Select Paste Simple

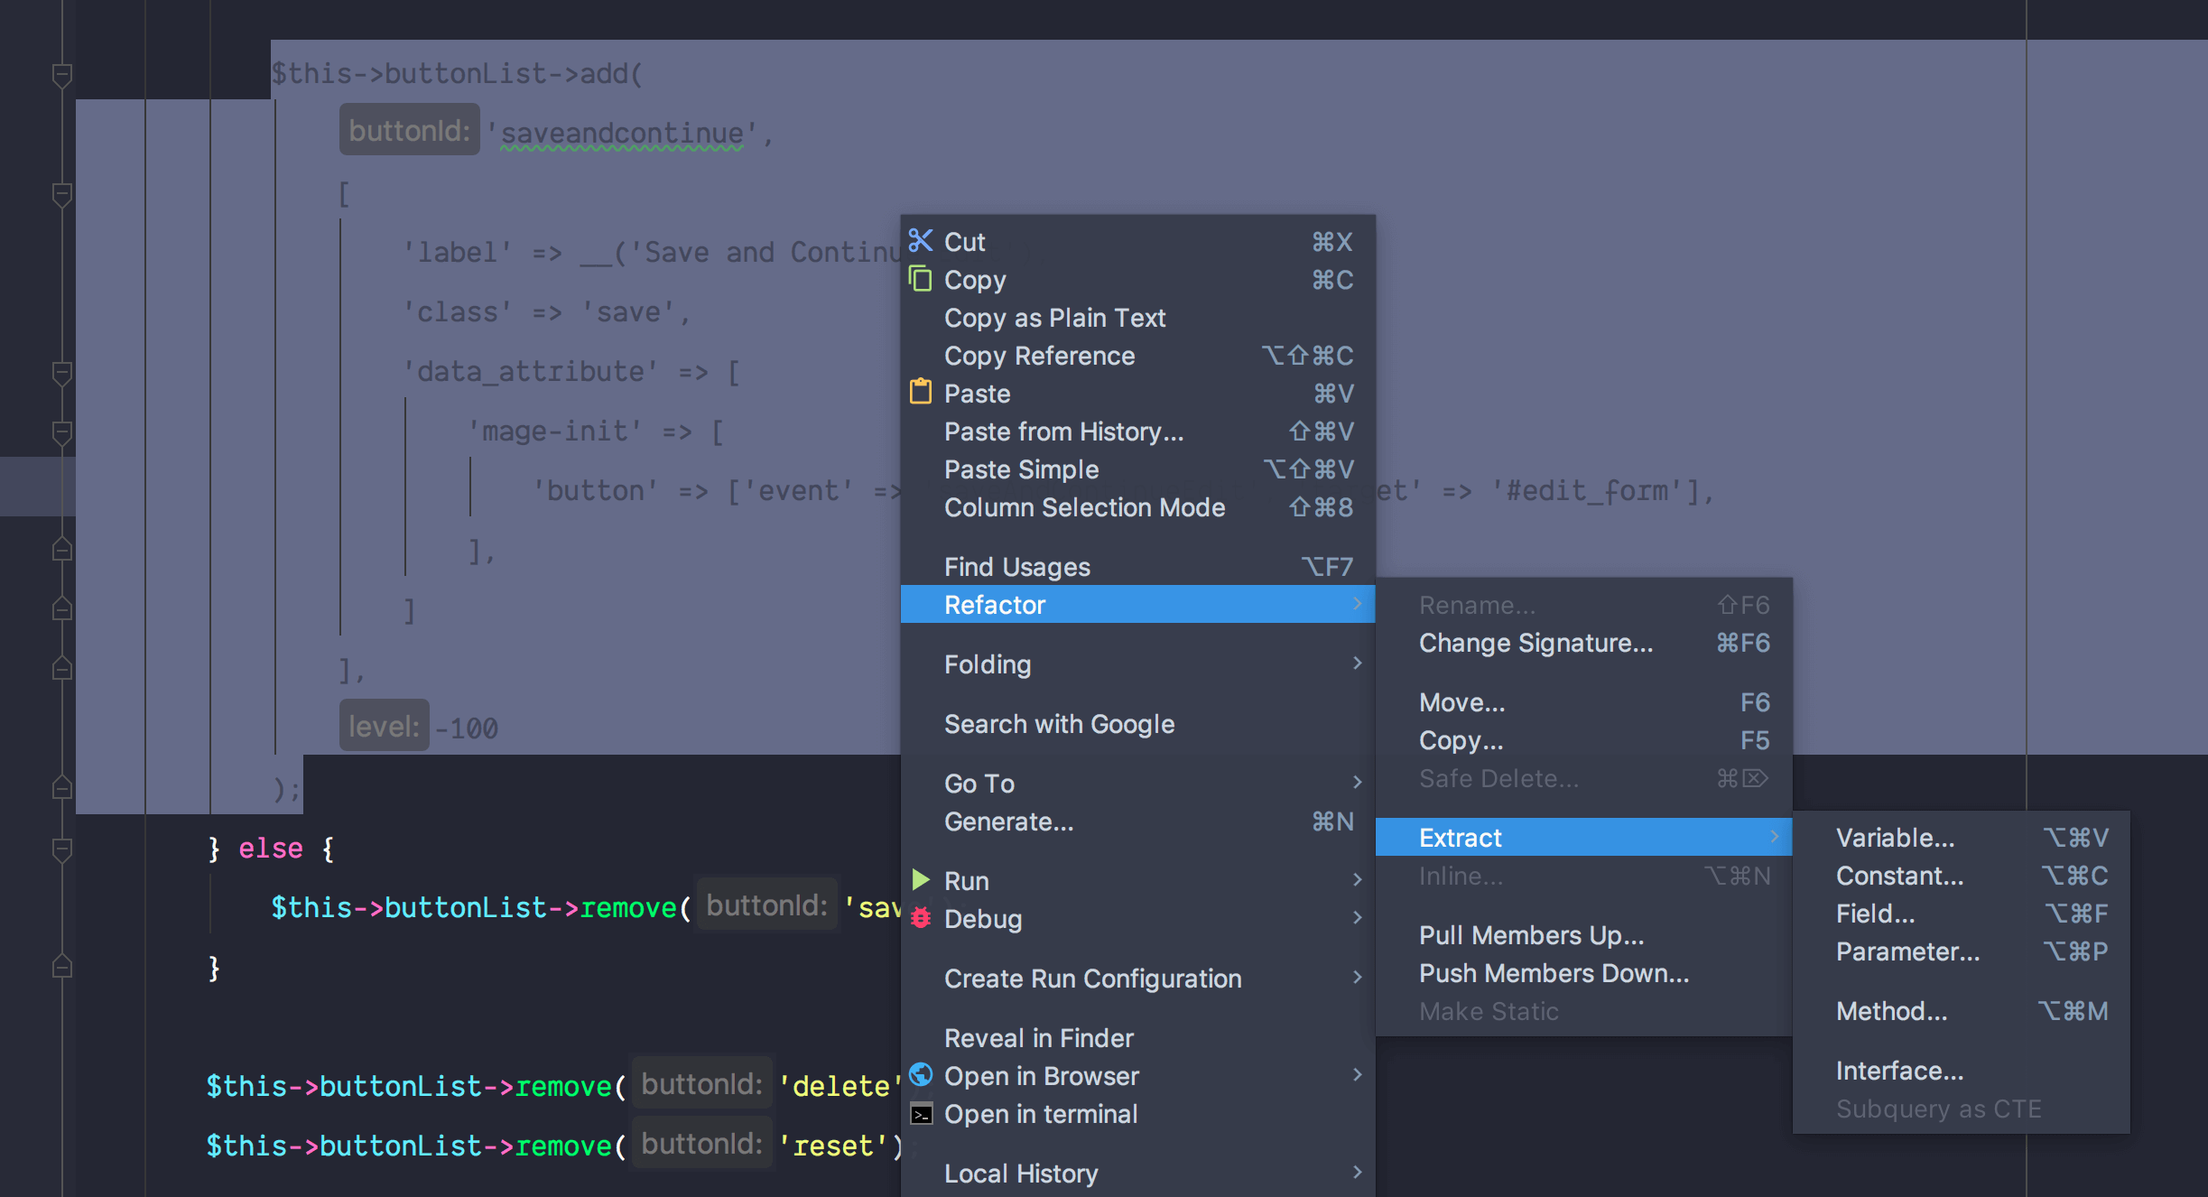[x=1137, y=469]
